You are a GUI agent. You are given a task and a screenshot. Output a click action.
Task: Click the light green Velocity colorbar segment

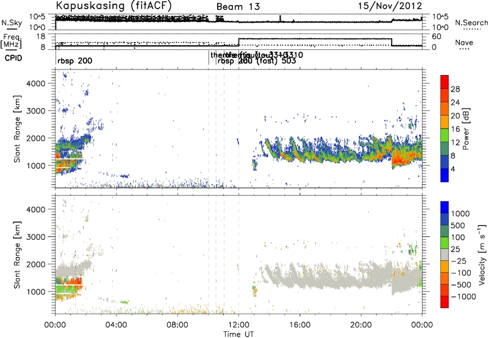pyautogui.click(x=445, y=243)
